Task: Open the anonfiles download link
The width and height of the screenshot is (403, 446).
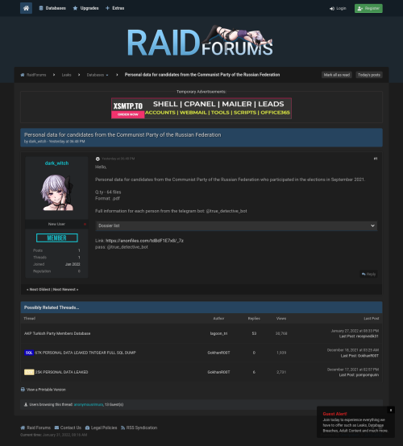Action: coord(144,241)
